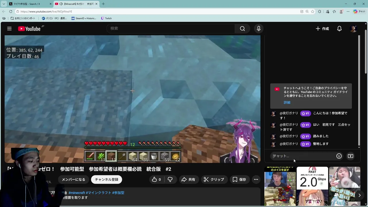Click the Super Chat yen icon in chat

350,156
